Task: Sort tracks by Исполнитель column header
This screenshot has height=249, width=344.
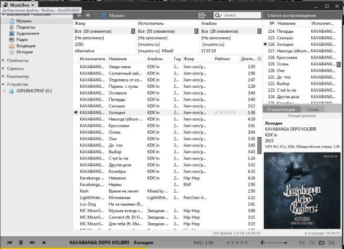Action: (x=92, y=59)
